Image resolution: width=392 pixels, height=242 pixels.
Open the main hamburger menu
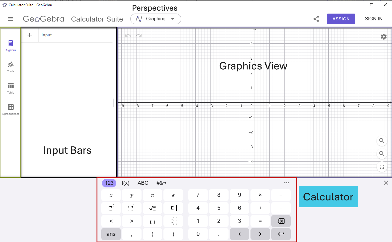(x=11, y=19)
